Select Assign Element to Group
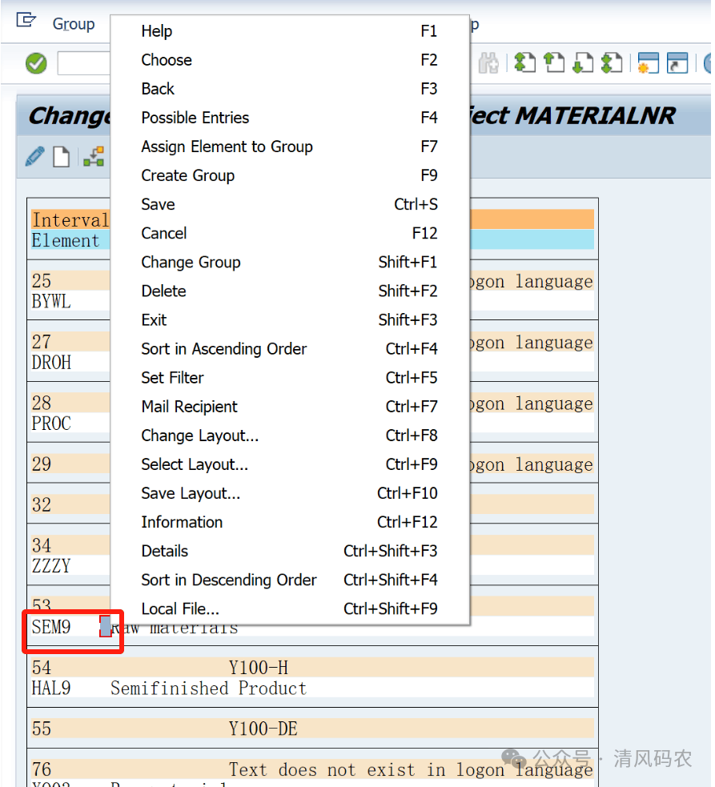The height and width of the screenshot is (787, 715). tap(227, 147)
